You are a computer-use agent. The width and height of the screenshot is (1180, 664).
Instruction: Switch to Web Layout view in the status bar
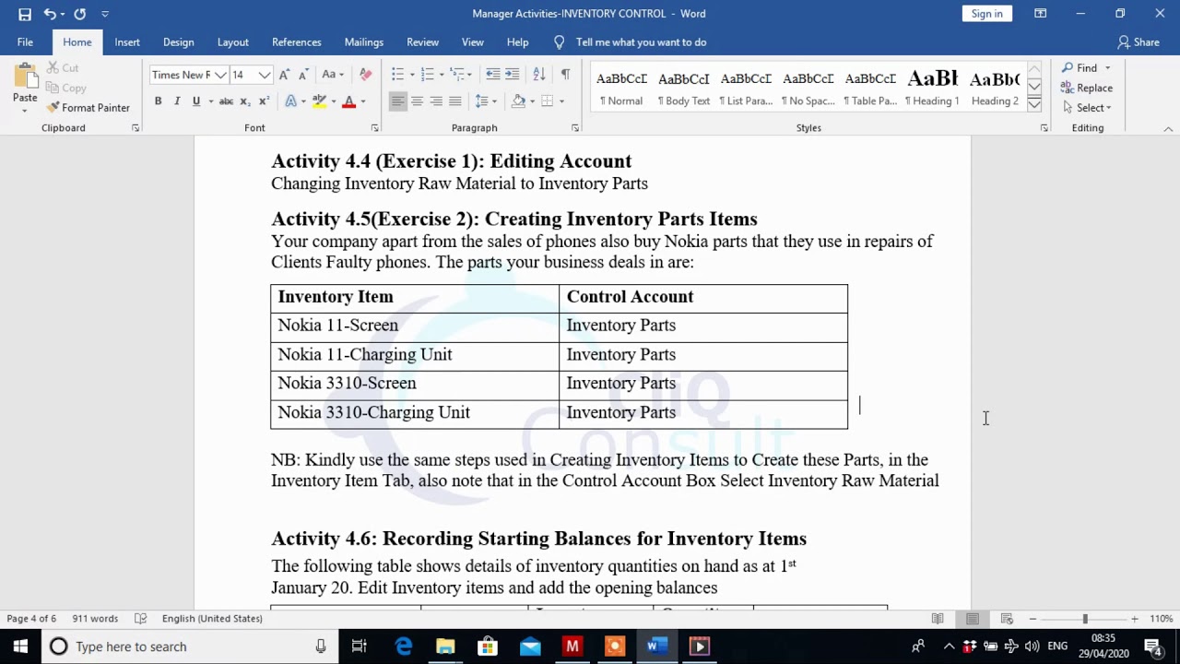point(1007,619)
